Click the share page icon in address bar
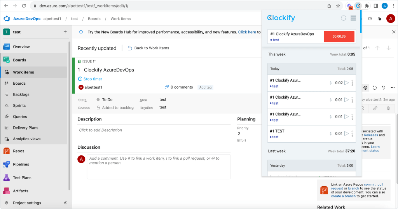The width and height of the screenshot is (398, 209). coord(329,5)
